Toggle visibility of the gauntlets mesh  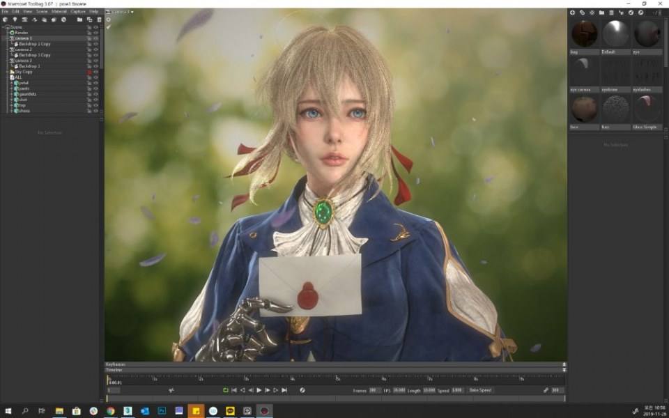click(96, 94)
